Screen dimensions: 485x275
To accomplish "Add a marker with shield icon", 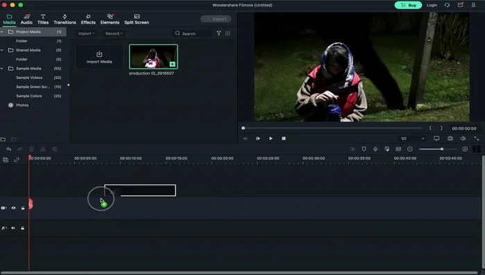I will [x=364, y=149].
